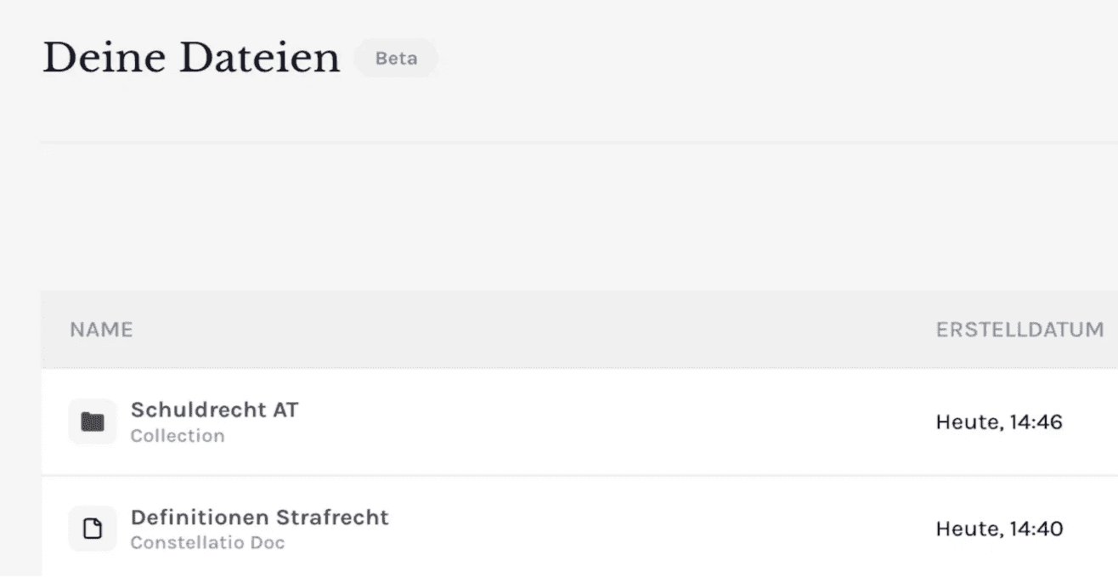The image size is (1118, 577).
Task: Click the document icon beside Definitionen Strafrecht
Action: [92, 528]
